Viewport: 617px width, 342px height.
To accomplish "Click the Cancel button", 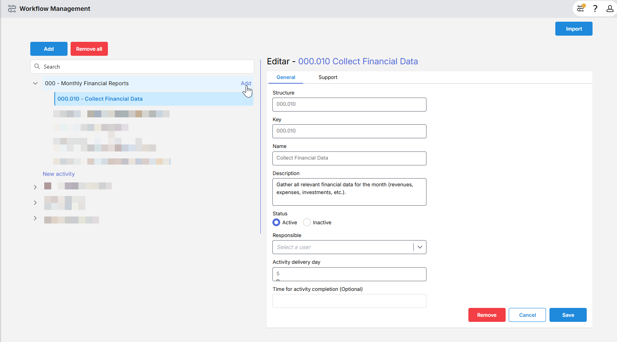I will coord(527,315).
